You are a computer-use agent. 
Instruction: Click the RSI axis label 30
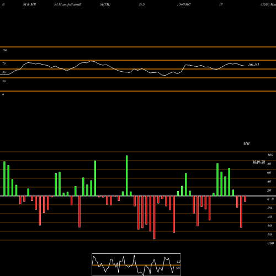(4, 81)
